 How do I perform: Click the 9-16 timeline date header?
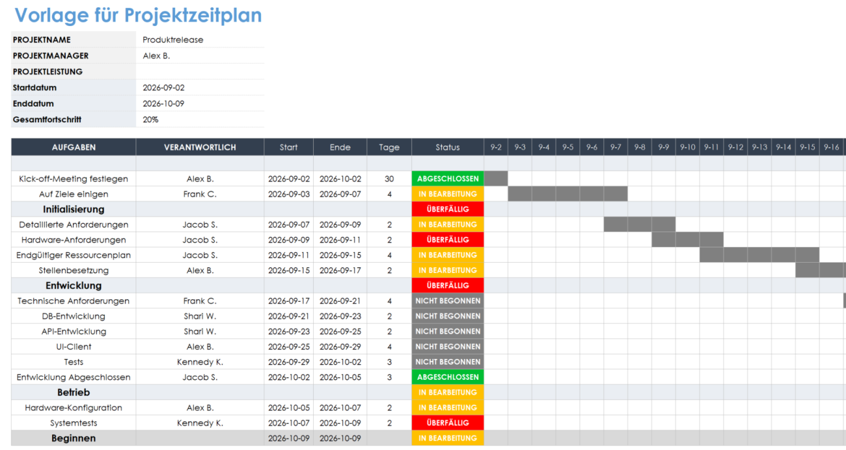[x=831, y=148]
